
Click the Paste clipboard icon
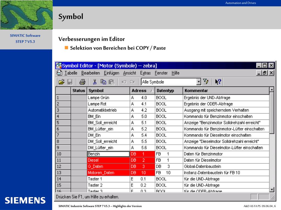point(111,82)
